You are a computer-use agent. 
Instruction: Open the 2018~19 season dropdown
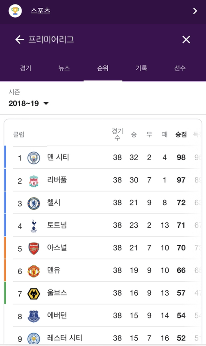tap(29, 103)
